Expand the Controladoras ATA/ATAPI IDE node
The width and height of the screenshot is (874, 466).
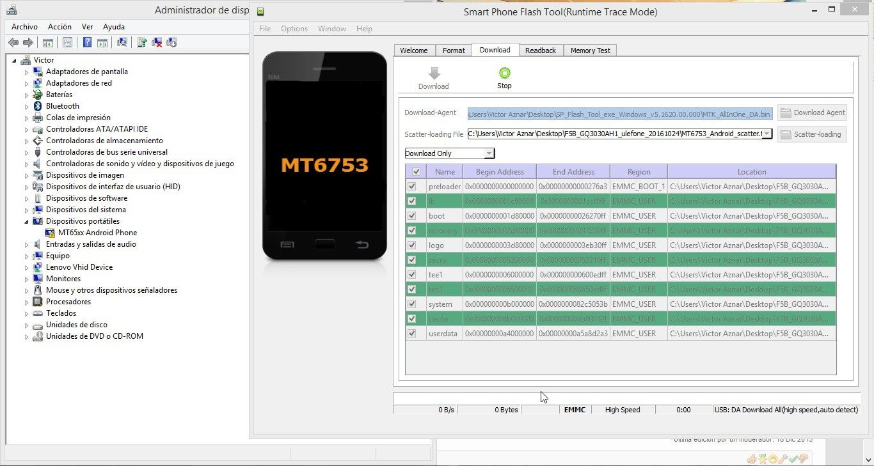[x=27, y=129]
